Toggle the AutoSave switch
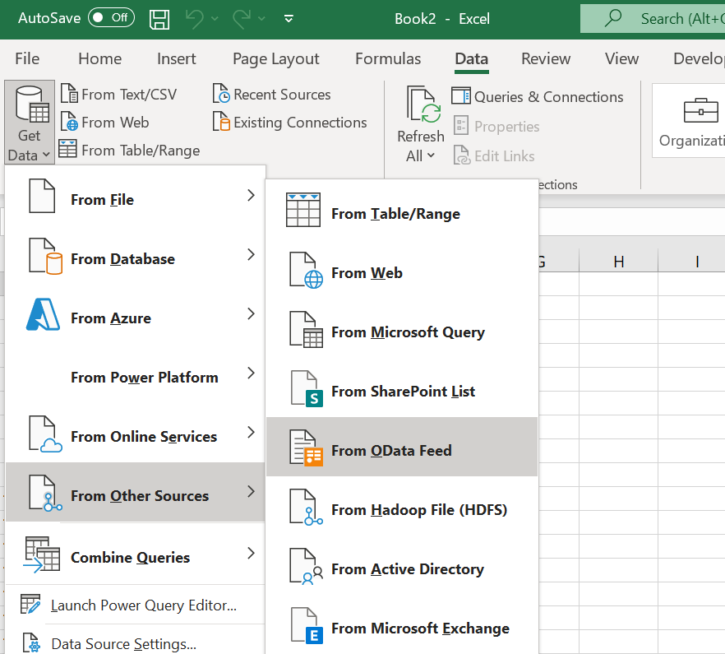Screen dimensions: 725x654 111,18
